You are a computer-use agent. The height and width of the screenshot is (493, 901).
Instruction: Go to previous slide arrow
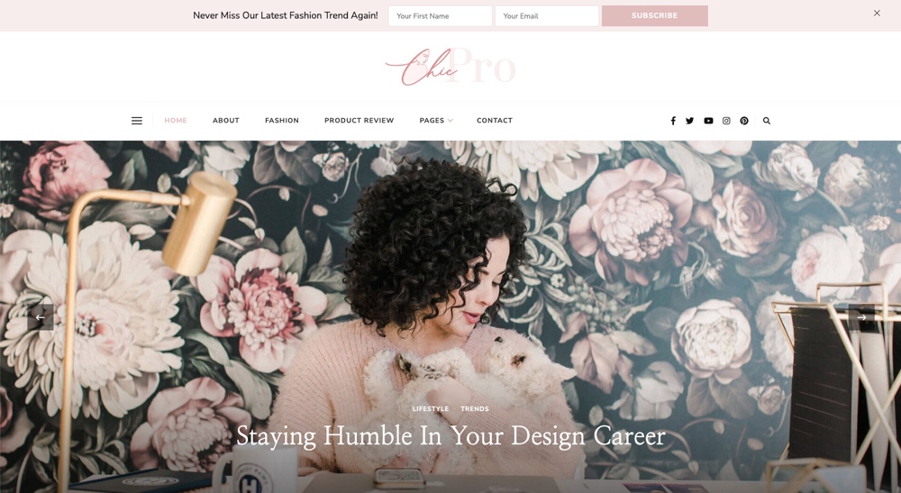click(x=41, y=317)
